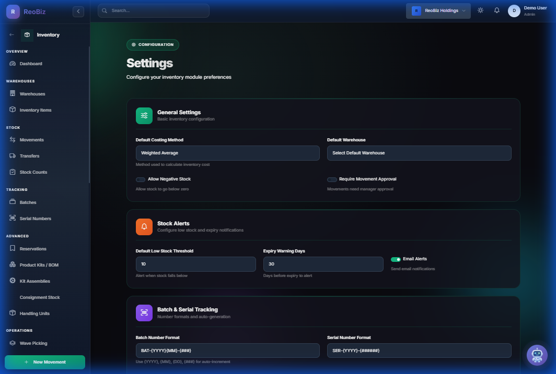Click the New Movement button

point(44,362)
